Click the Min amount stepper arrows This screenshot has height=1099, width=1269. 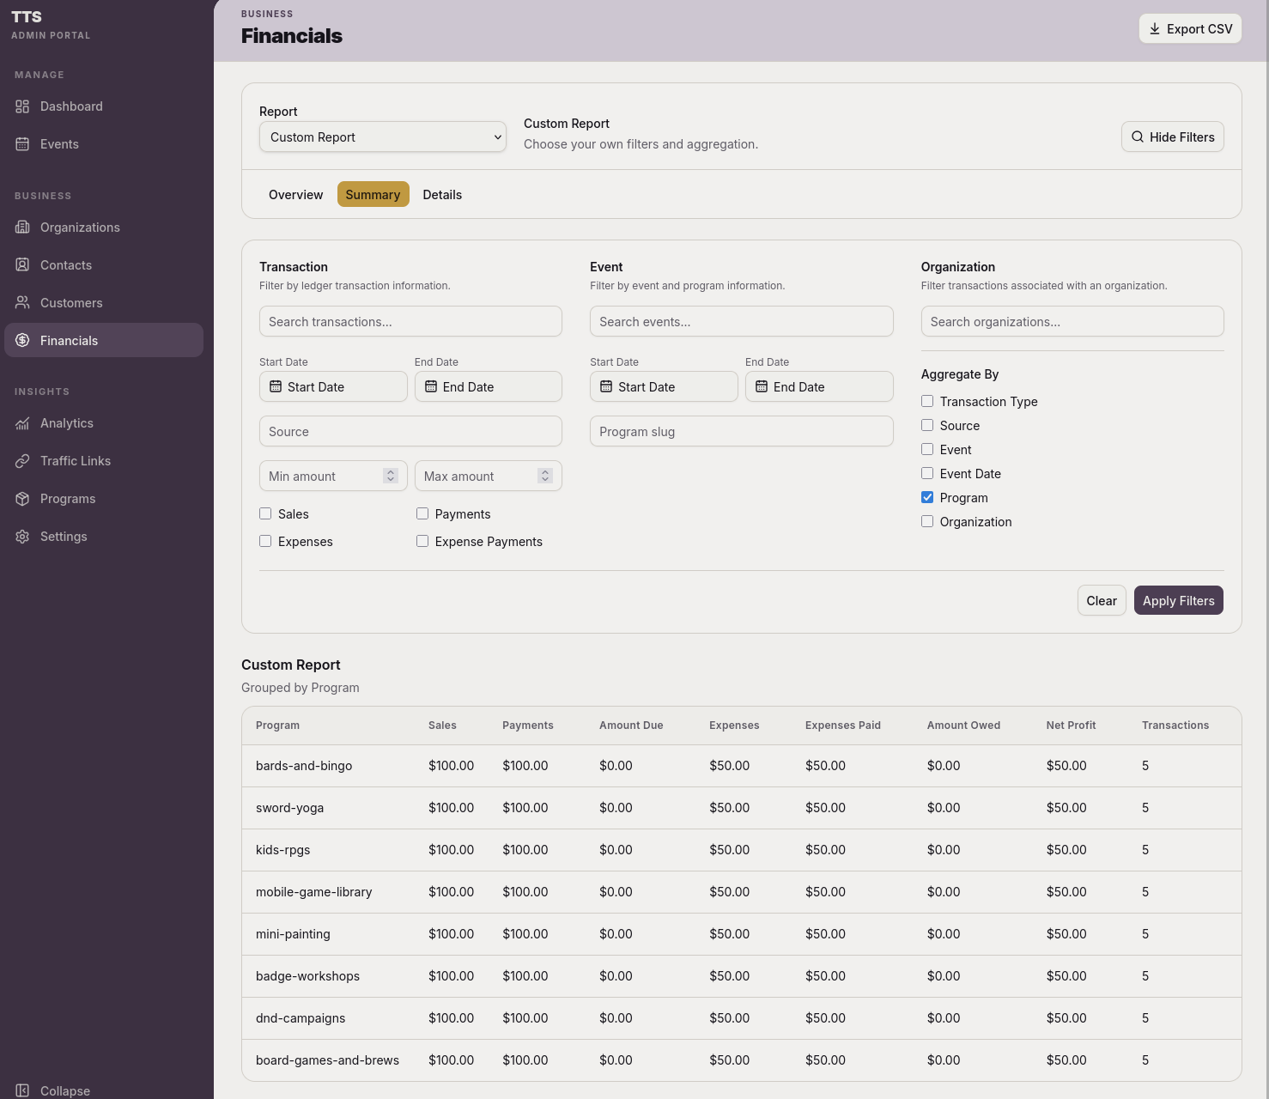click(391, 476)
